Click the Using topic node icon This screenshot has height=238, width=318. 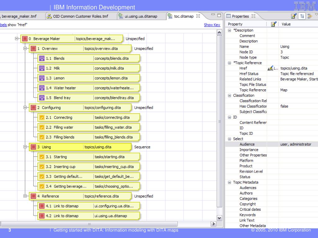(x=34, y=147)
